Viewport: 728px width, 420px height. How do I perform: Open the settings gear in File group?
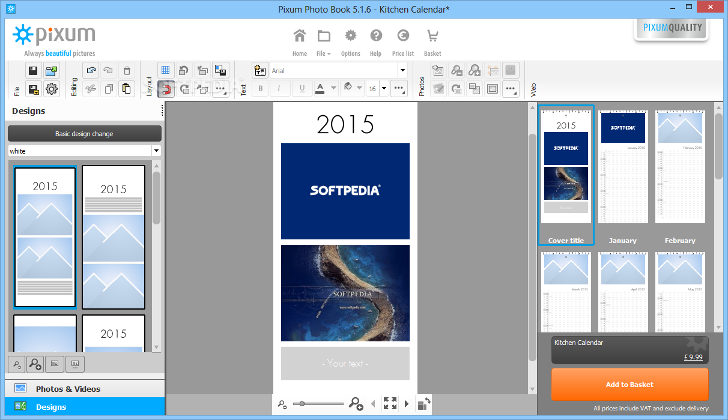52,89
